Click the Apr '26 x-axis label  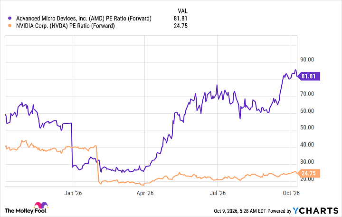(145, 193)
